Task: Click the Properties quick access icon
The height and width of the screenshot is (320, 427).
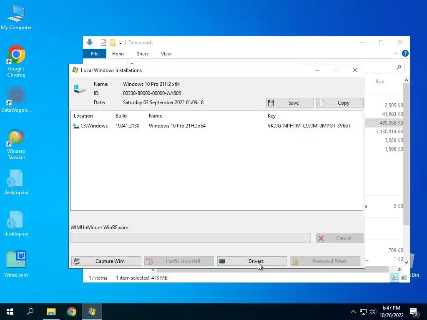Action: click(x=103, y=42)
